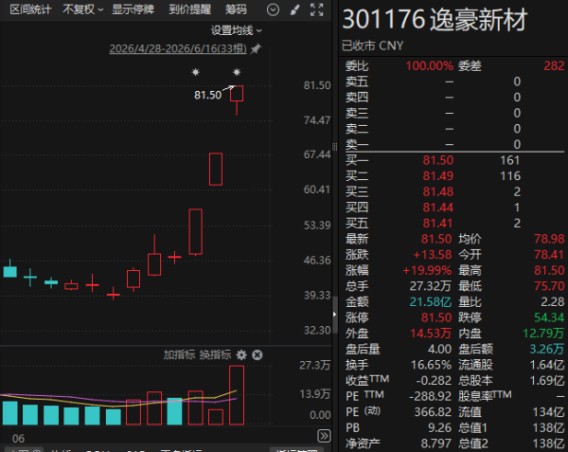Select the brush drawing tool icon

(294, 9)
